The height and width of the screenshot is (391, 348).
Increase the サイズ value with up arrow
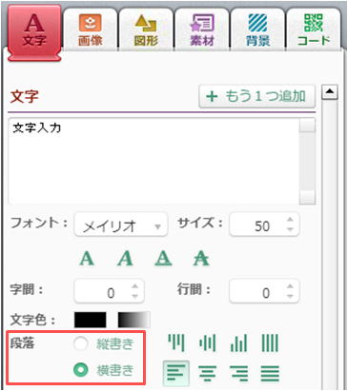[x=290, y=220]
